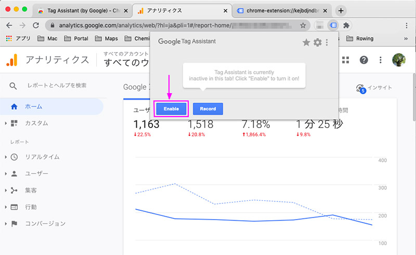416x255 pixels.
Task: Open the Maps bookmarks folder
Action: pyautogui.click(x=107, y=39)
